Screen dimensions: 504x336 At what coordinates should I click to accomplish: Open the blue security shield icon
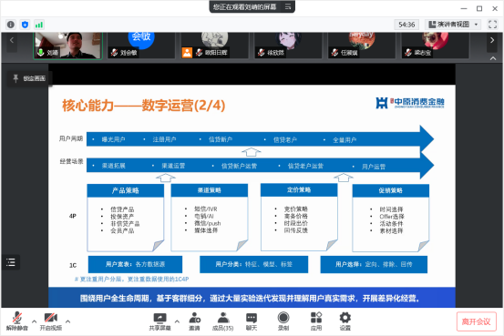tap(25, 25)
